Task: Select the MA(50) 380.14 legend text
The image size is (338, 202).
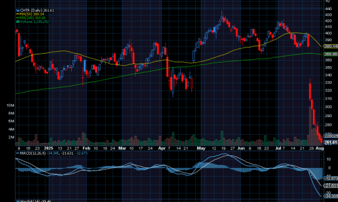Action: tap(32, 14)
